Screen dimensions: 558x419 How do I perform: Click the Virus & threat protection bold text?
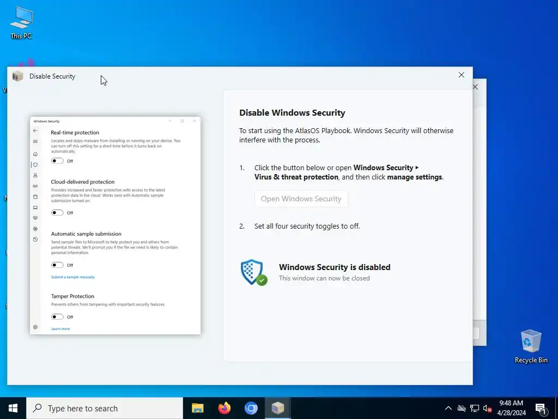point(296,177)
